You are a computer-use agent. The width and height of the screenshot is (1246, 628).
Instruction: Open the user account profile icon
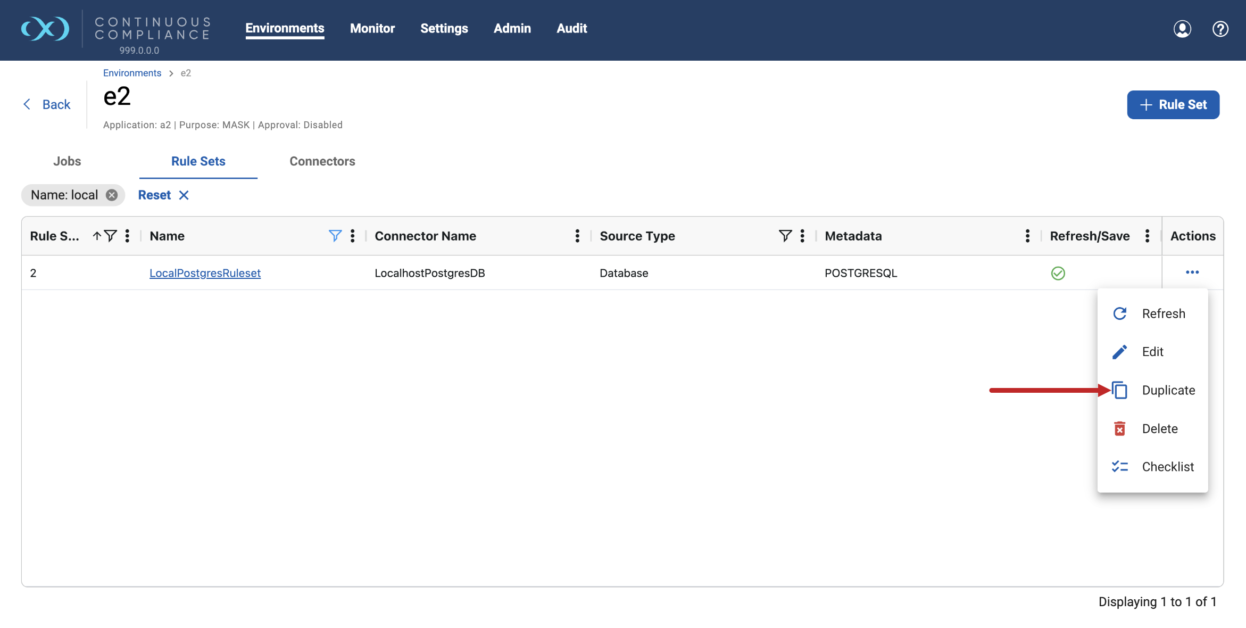tap(1182, 29)
